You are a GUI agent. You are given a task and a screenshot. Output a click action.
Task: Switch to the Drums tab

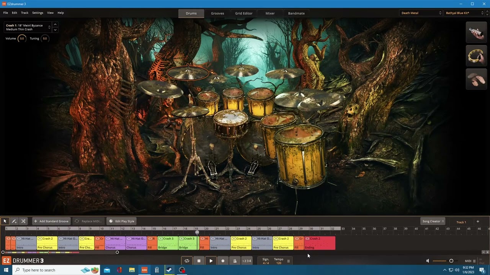coord(191,13)
